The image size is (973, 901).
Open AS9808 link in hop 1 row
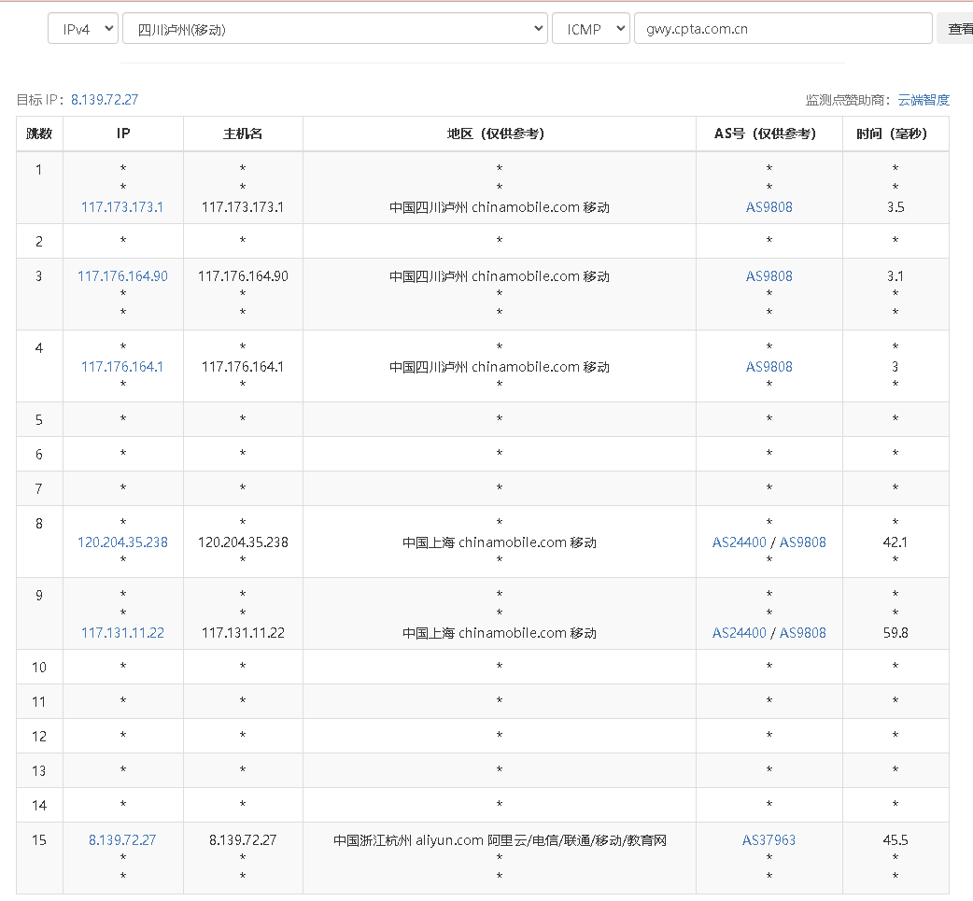pos(769,207)
